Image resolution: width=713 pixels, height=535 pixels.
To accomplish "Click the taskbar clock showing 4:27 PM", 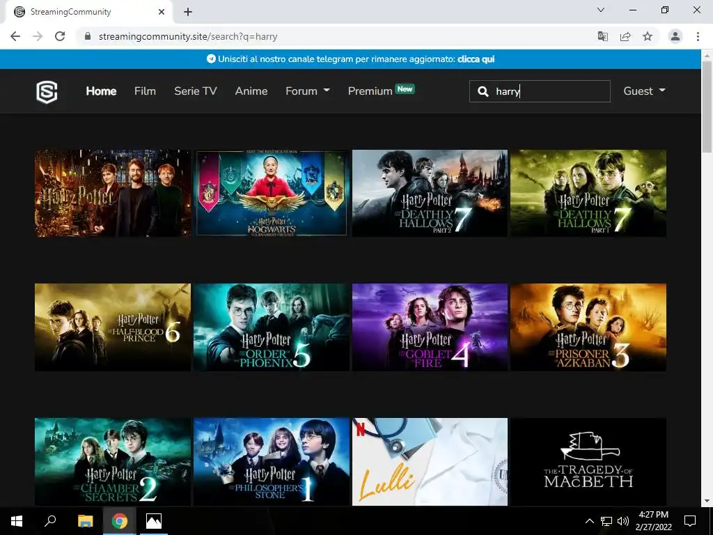I will point(653,521).
